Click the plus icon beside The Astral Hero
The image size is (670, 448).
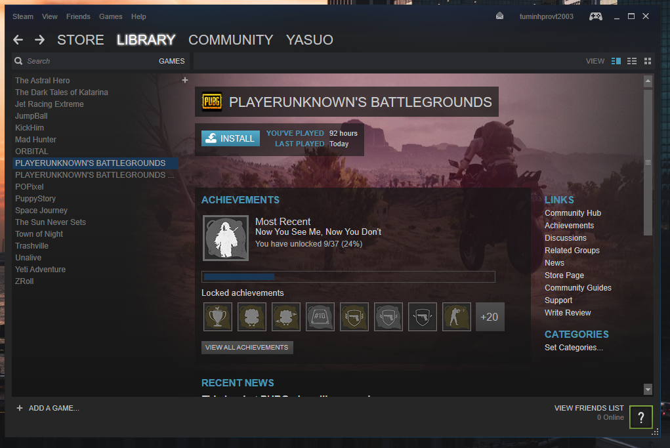185,80
